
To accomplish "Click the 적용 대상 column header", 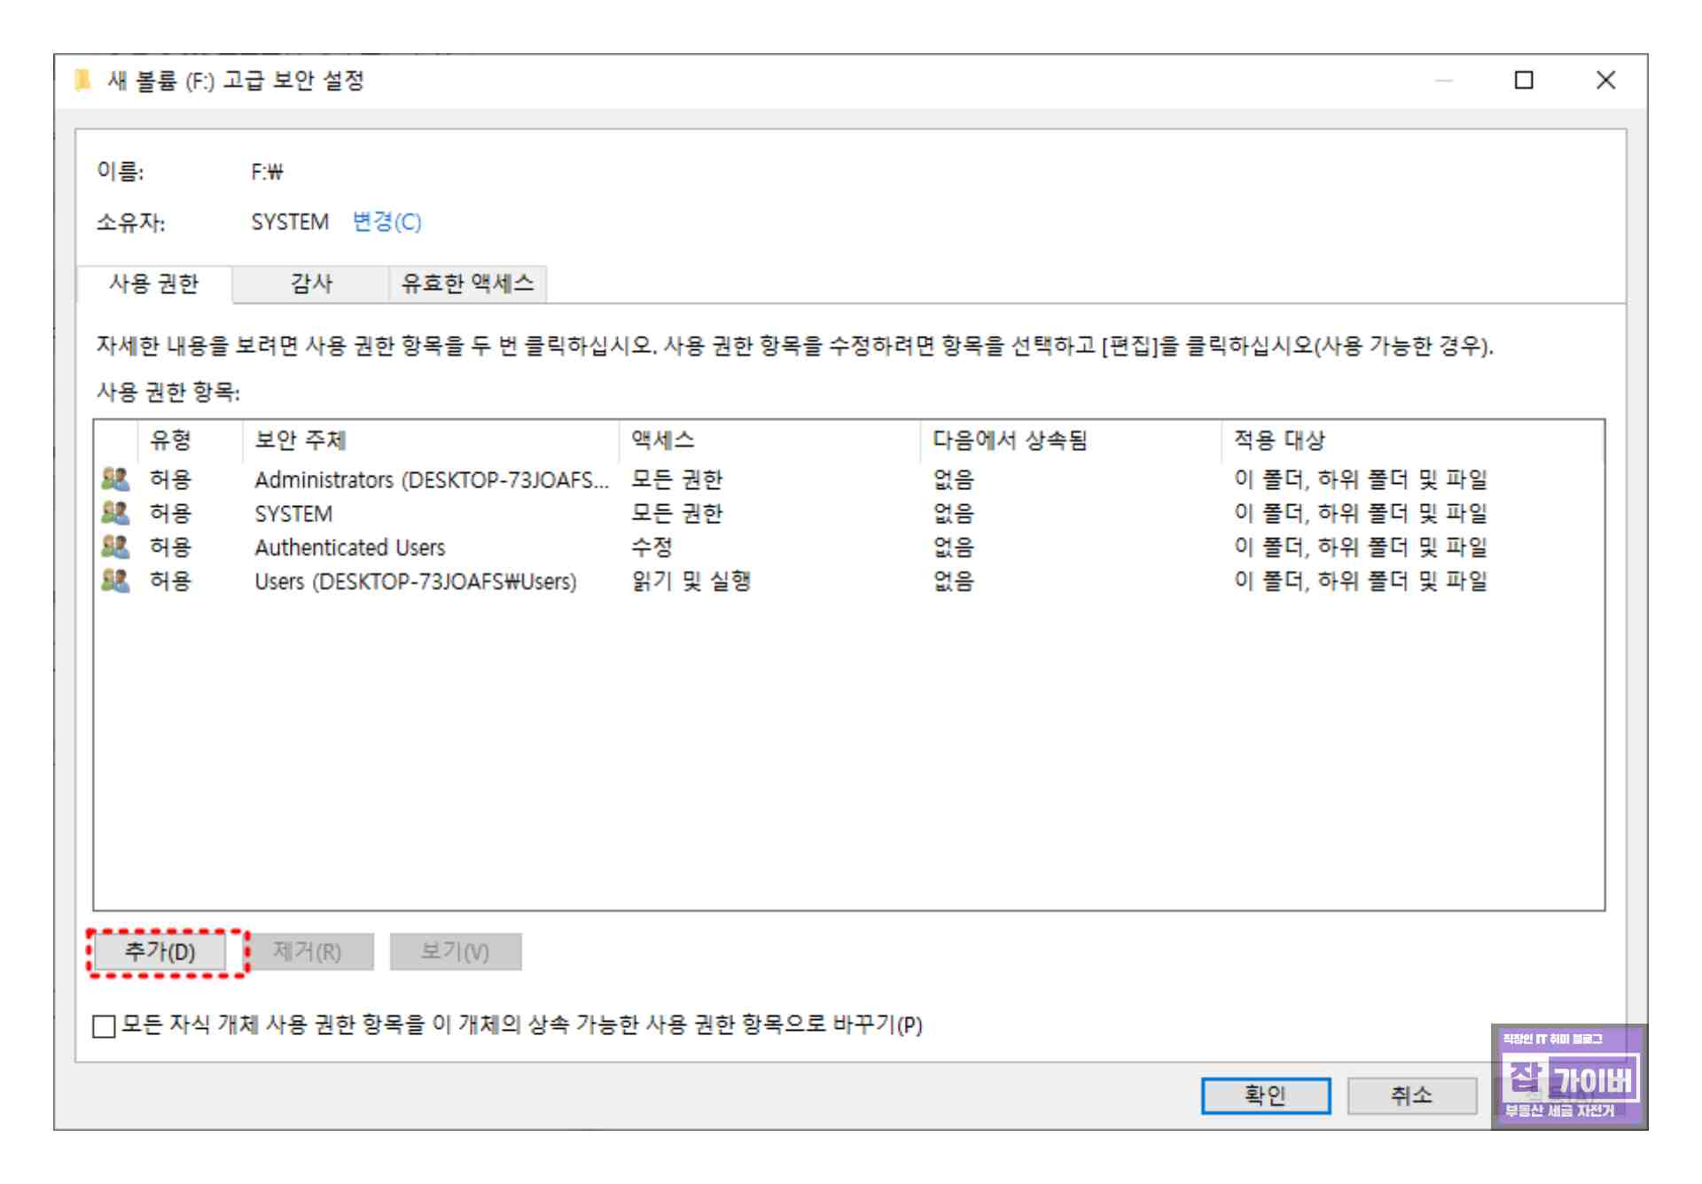I will (1278, 440).
